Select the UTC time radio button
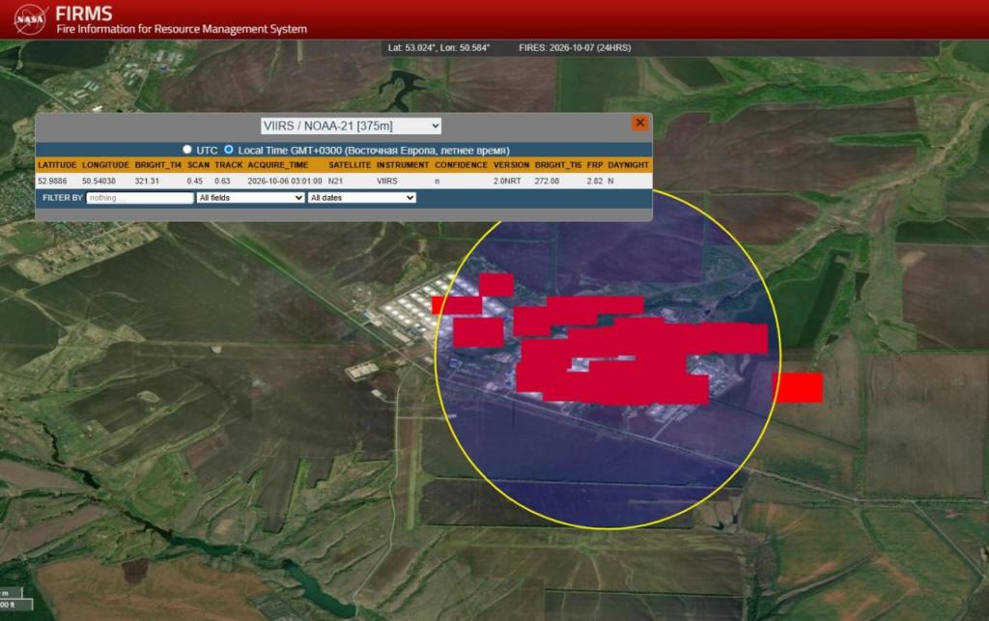Image resolution: width=989 pixels, height=621 pixels. pos(186,150)
